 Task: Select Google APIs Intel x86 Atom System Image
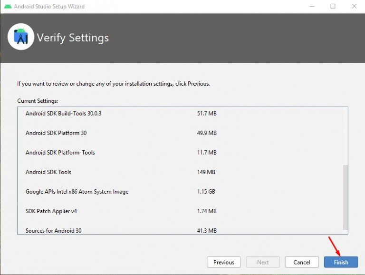(77, 192)
